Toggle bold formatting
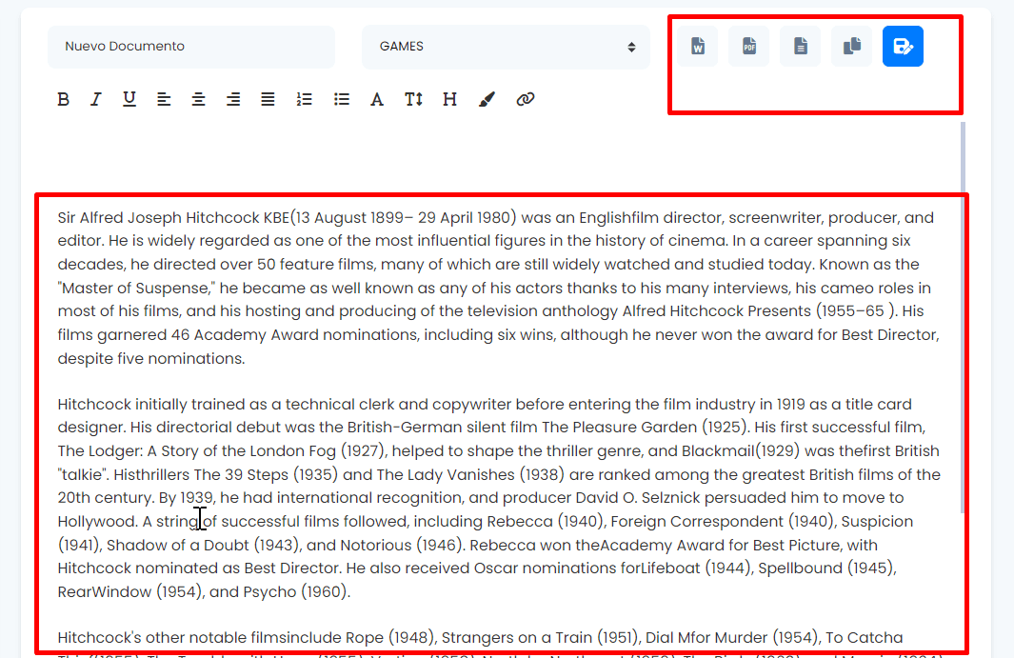This screenshot has height=658, width=1014. 63,99
